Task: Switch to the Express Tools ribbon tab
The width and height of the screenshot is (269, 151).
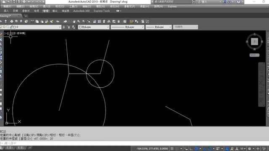Action: (x=102, y=11)
